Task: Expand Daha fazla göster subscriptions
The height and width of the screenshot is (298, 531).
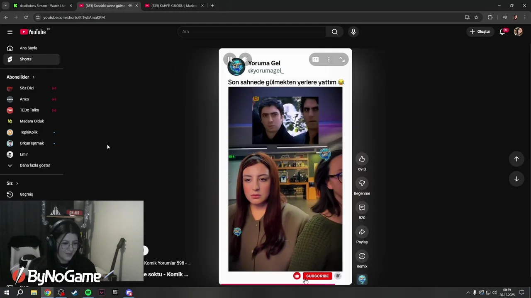Action: (32, 165)
